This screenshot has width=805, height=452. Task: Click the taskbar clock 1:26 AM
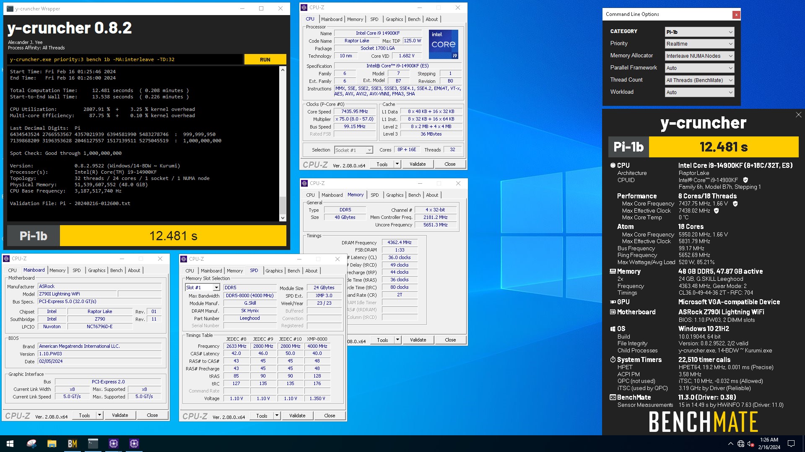tap(769, 444)
